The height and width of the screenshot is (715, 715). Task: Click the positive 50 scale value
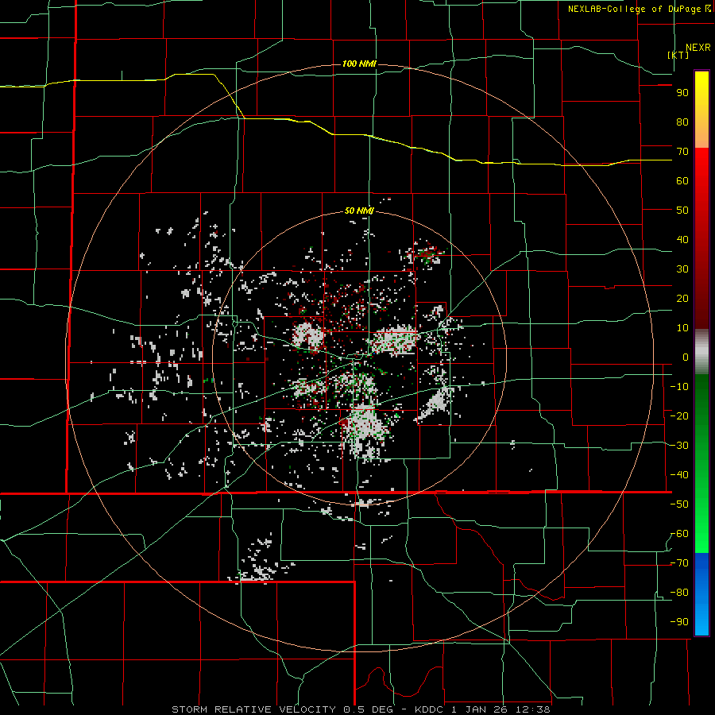(x=682, y=211)
